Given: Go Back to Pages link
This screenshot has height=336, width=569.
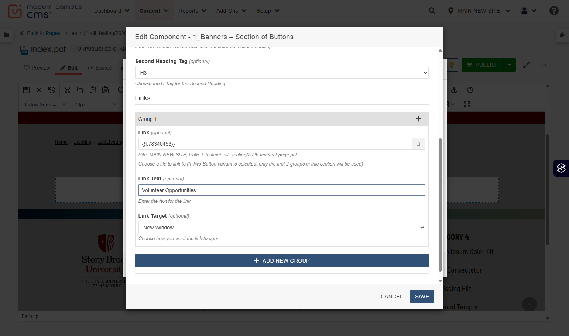Looking at the screenshot, I should 40,33.
